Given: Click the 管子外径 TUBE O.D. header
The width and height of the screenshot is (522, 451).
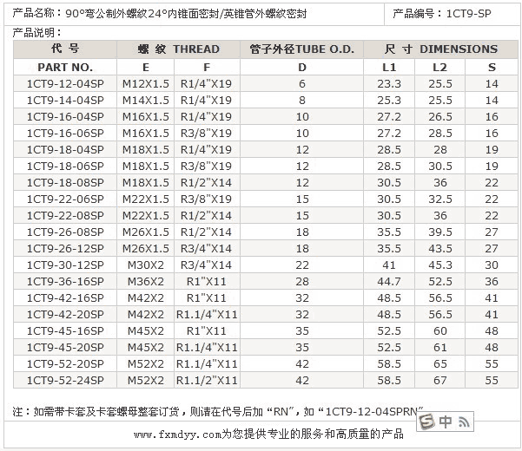Looking at the screenshot, I should click(301, 49).
